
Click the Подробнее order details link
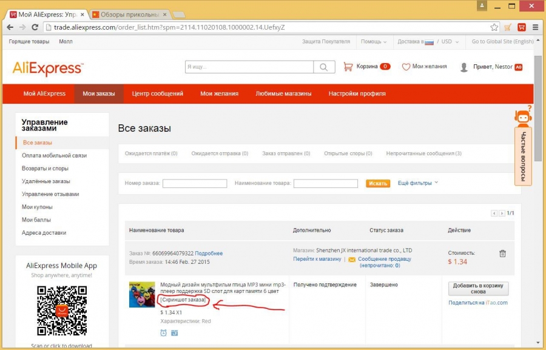pos(209,253)
